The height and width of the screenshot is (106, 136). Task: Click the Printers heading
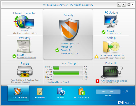tap(25, 63)
